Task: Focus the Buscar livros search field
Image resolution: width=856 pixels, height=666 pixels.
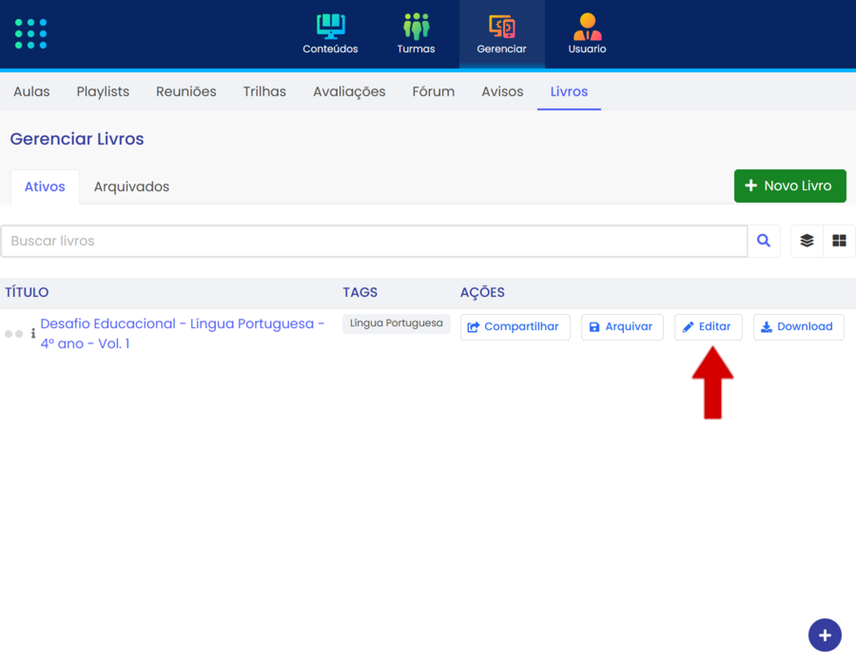Action: tap(374, 242)
